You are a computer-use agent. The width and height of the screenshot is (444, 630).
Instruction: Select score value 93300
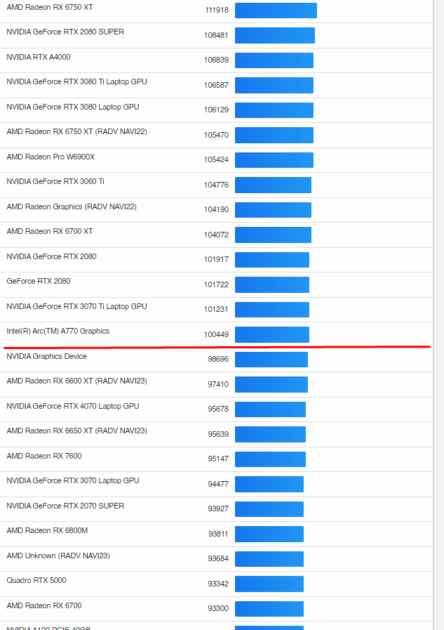click(218, 608)
